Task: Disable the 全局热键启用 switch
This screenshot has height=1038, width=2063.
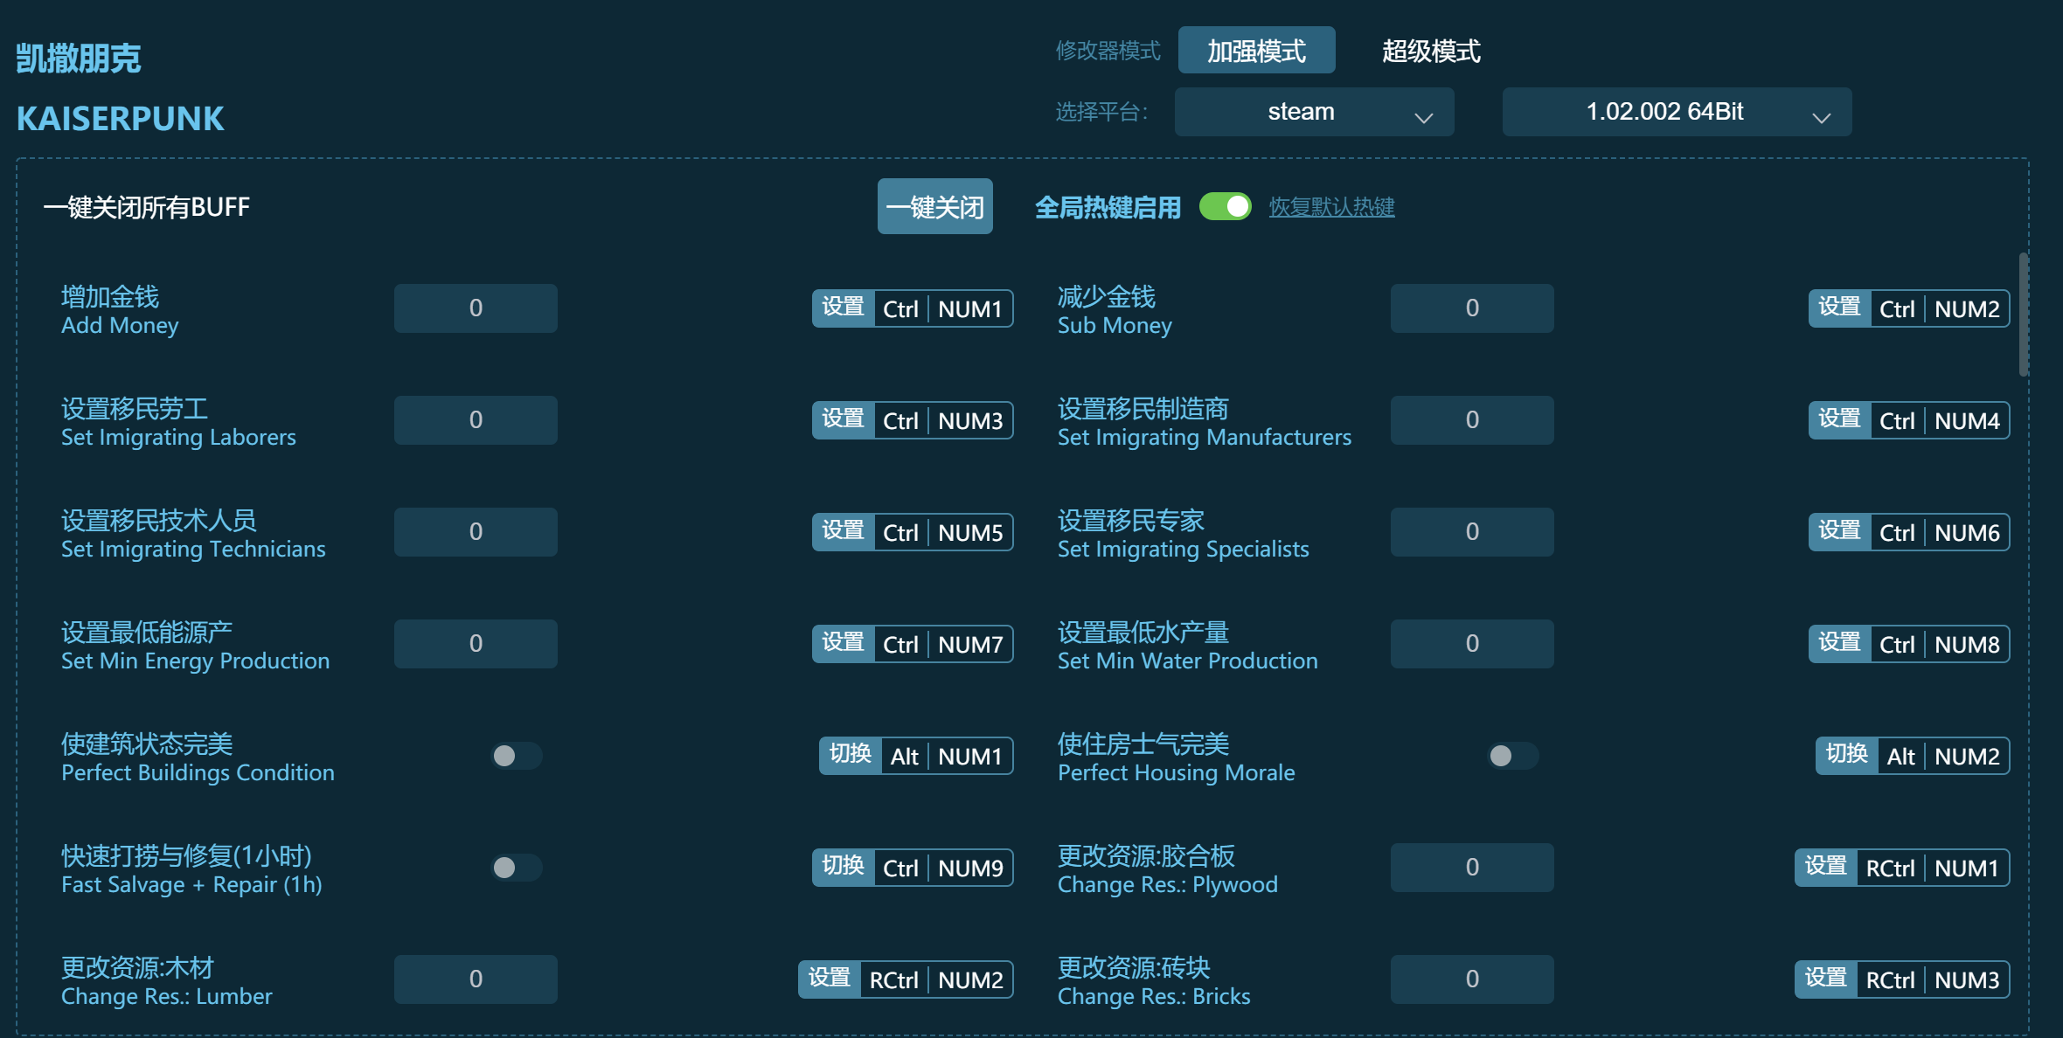Action: [1226, 207]
